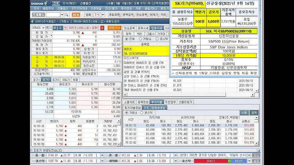Image resolution: width=294 pixels, height=165 pixels.
Task: Switch to the 10호가 tab
Action: [x=66, y=80]
